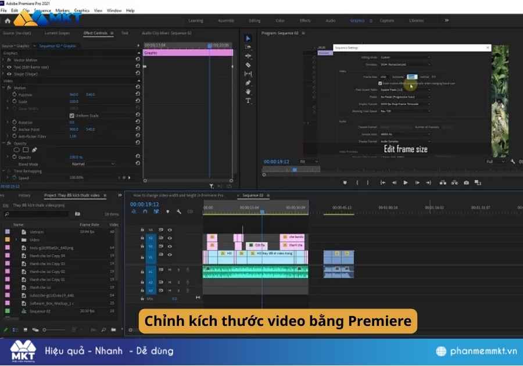
Task: Mute audio track A1
Action: (170, 270)
